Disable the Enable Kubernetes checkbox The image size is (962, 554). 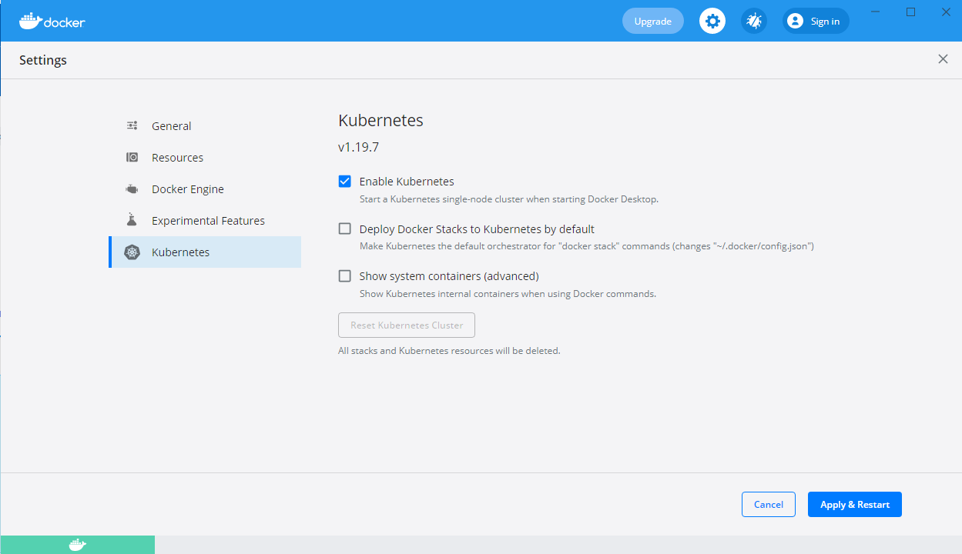[344, 181]
